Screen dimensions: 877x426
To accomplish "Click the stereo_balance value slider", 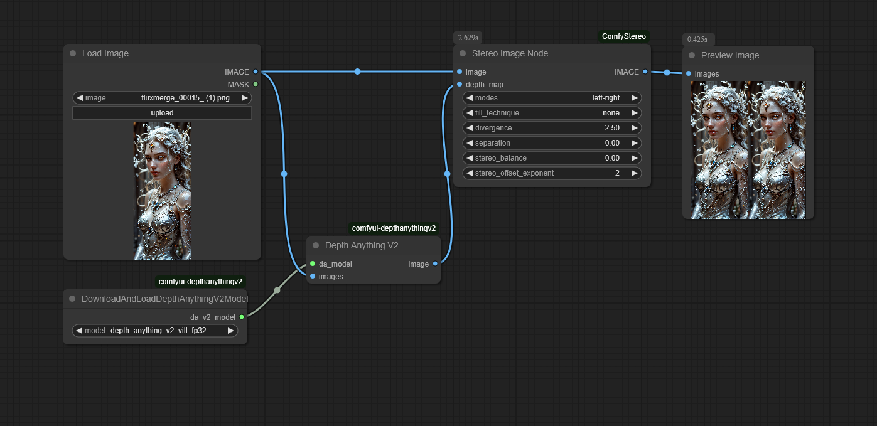I will 552,158.
